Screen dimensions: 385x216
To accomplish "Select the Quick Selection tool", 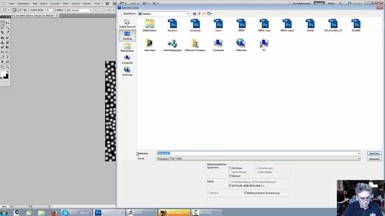I will 8,28.
